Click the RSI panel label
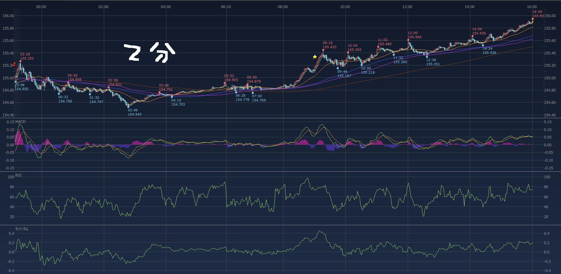Viewport: 561px width, 274px height. 18,175
